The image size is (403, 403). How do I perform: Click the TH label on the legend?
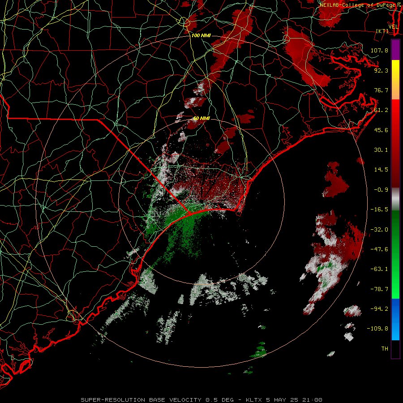coord(385,349)
